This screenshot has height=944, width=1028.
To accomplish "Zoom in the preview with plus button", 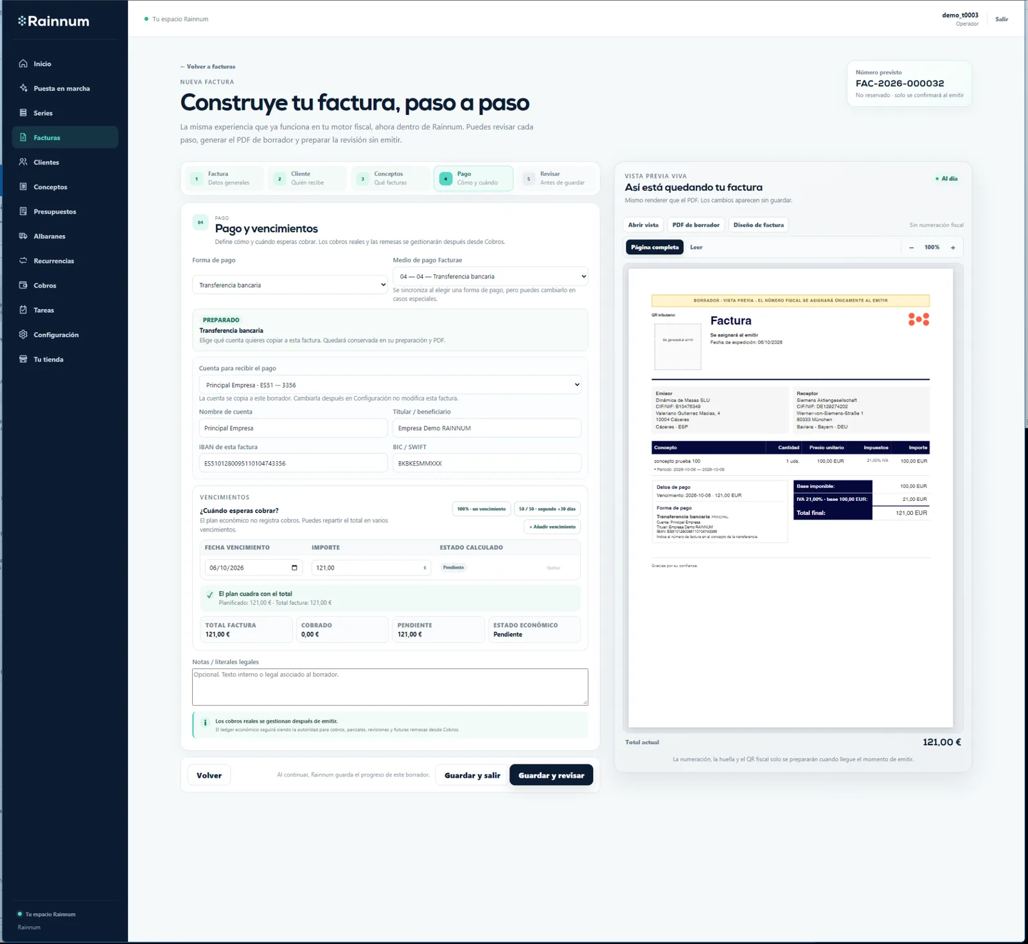I will tap(953, 247).
